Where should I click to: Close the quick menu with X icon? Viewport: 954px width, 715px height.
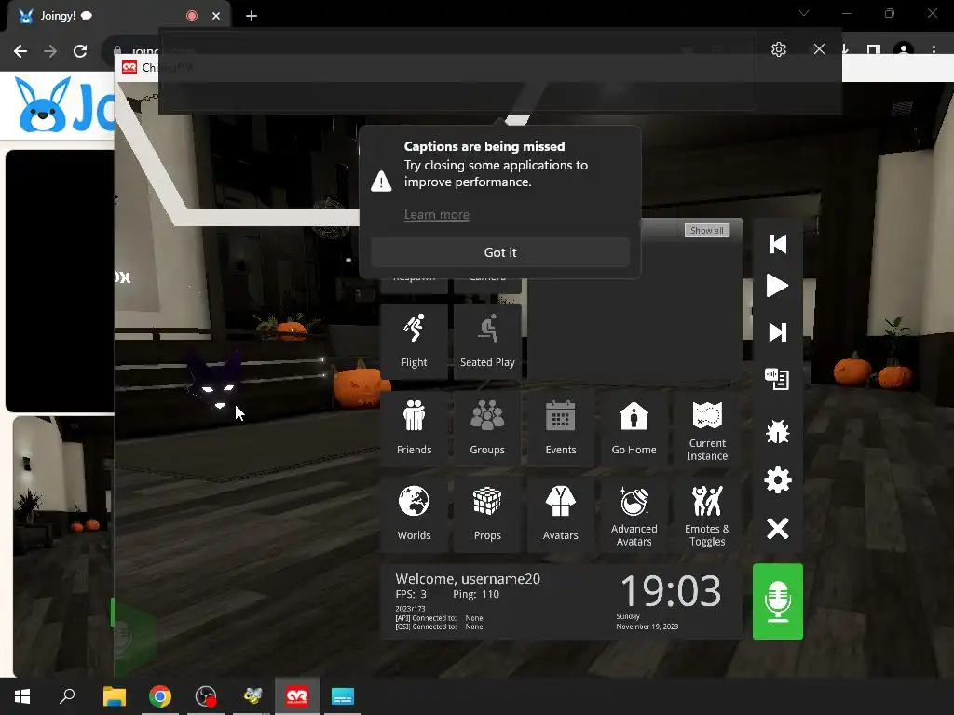(778, 529)
